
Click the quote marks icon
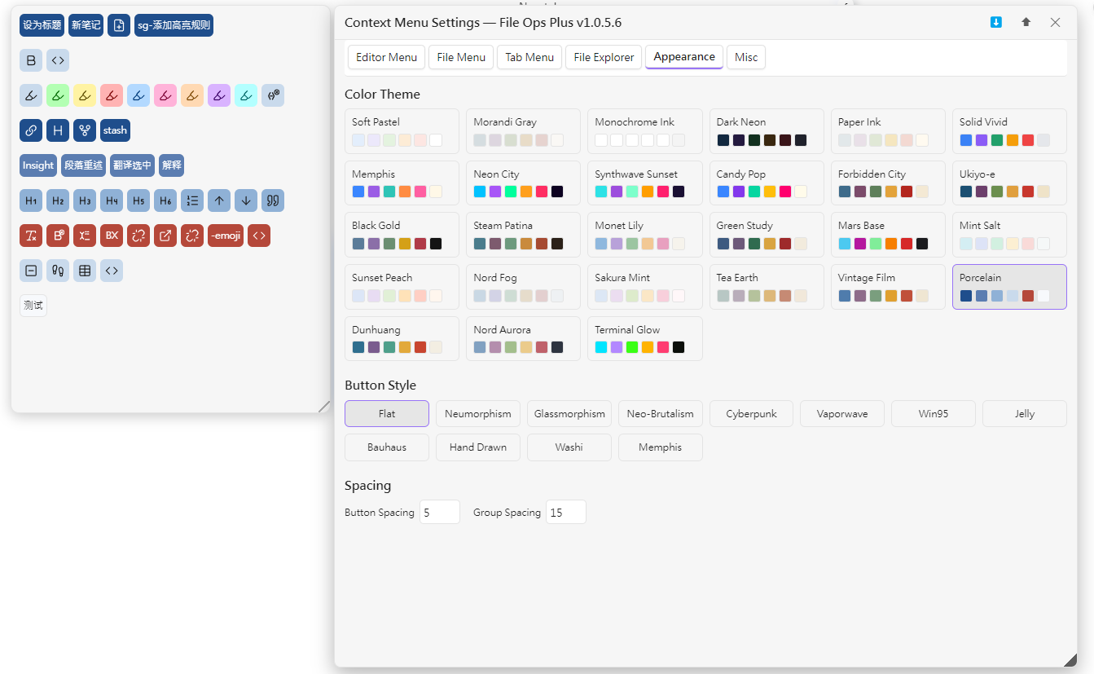pyautogui.click(x=273, y=200)
